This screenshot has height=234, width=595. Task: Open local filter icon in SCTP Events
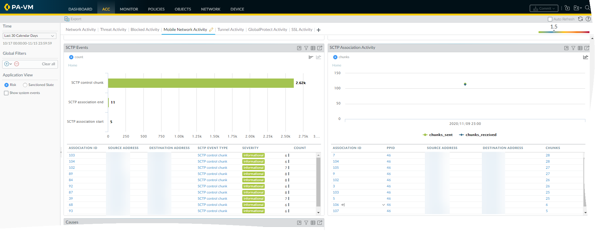coord(306,48)
